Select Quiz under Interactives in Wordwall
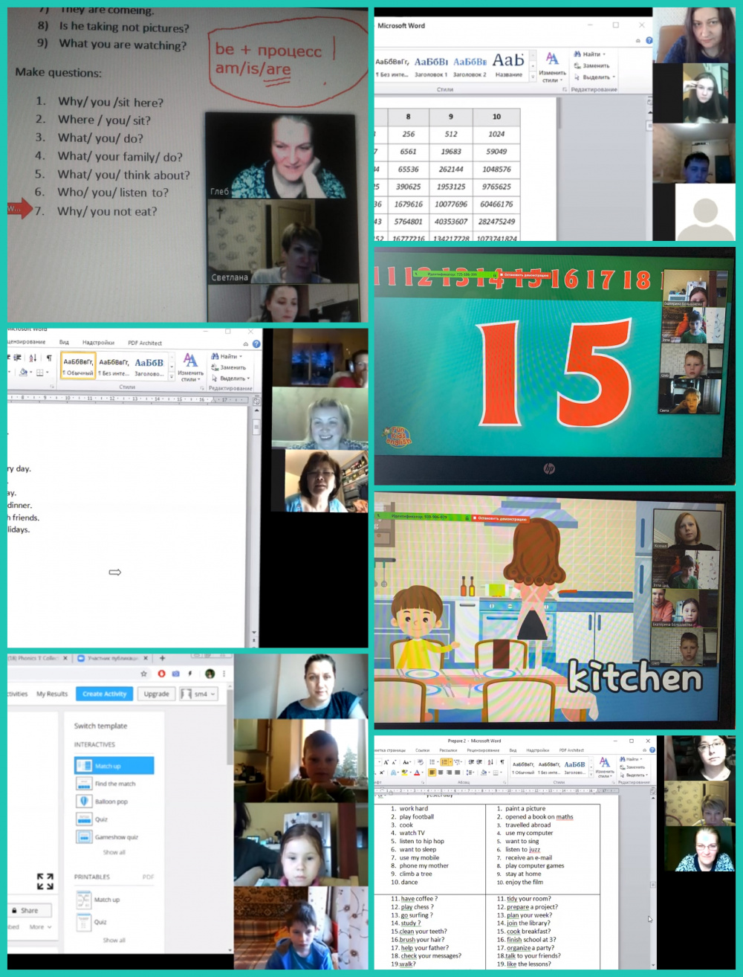The image size is (743, 977). pos(93,819)
